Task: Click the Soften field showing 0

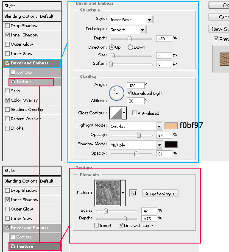Action: (x=164, y=64)
